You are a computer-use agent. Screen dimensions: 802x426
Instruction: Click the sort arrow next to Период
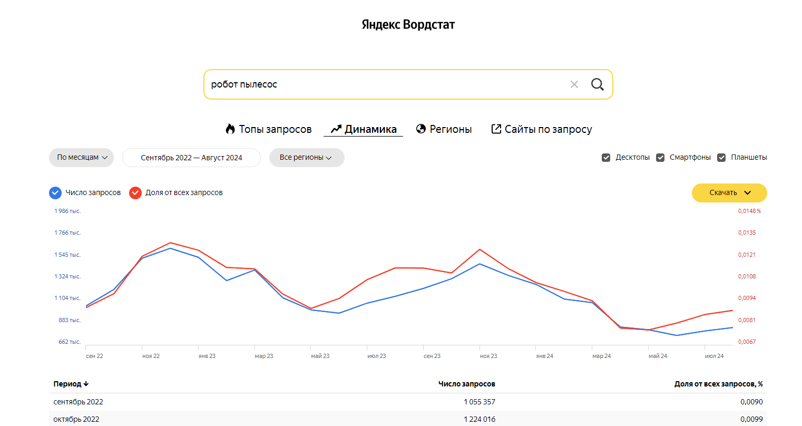pos(86,384)
